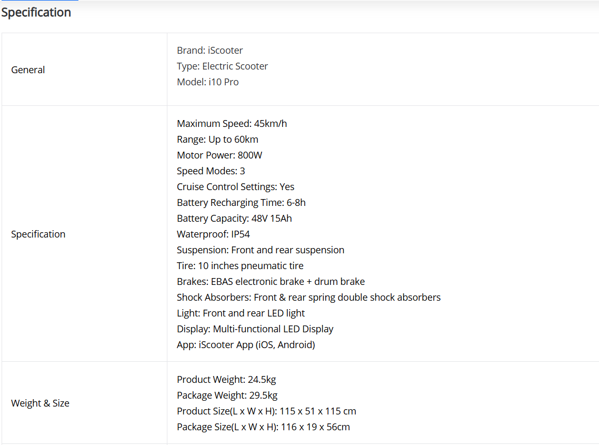Click 'Cruise Control Settings: Yes' text
Image resolution: width=599 pixels, height=445 pixels.
[x=236, y=186]
